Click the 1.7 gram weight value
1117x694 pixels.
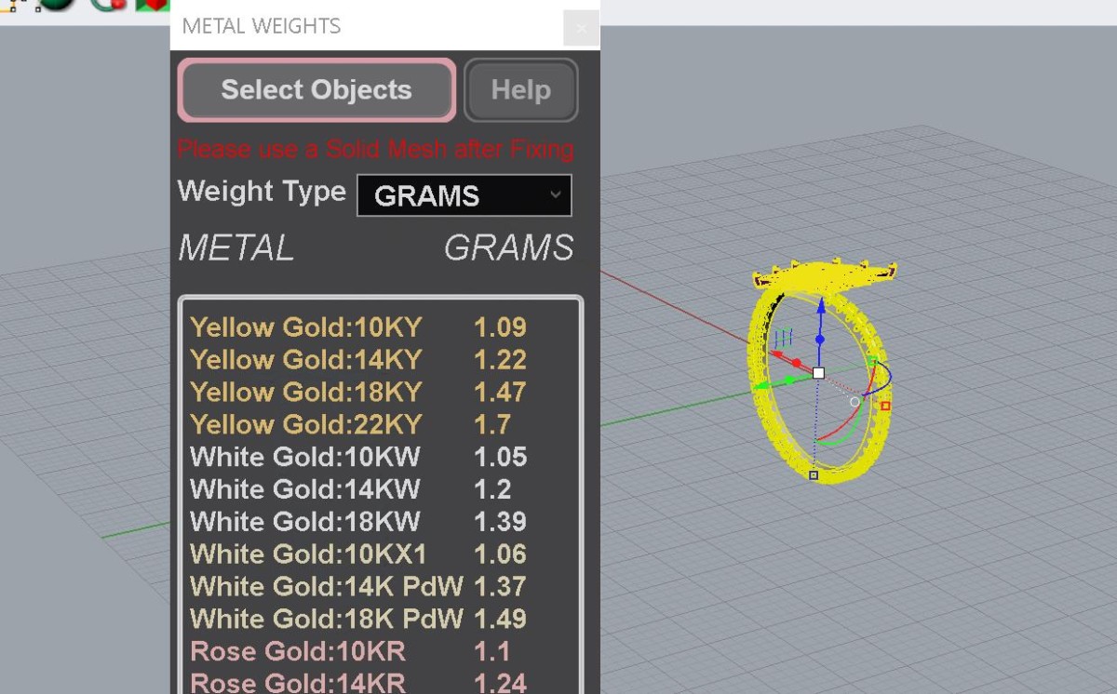(492, 424)
